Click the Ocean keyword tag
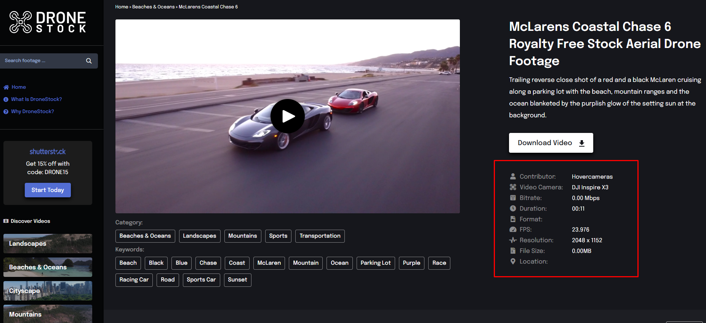This screenshot has width=706, height=323. [x=339, y=263]
